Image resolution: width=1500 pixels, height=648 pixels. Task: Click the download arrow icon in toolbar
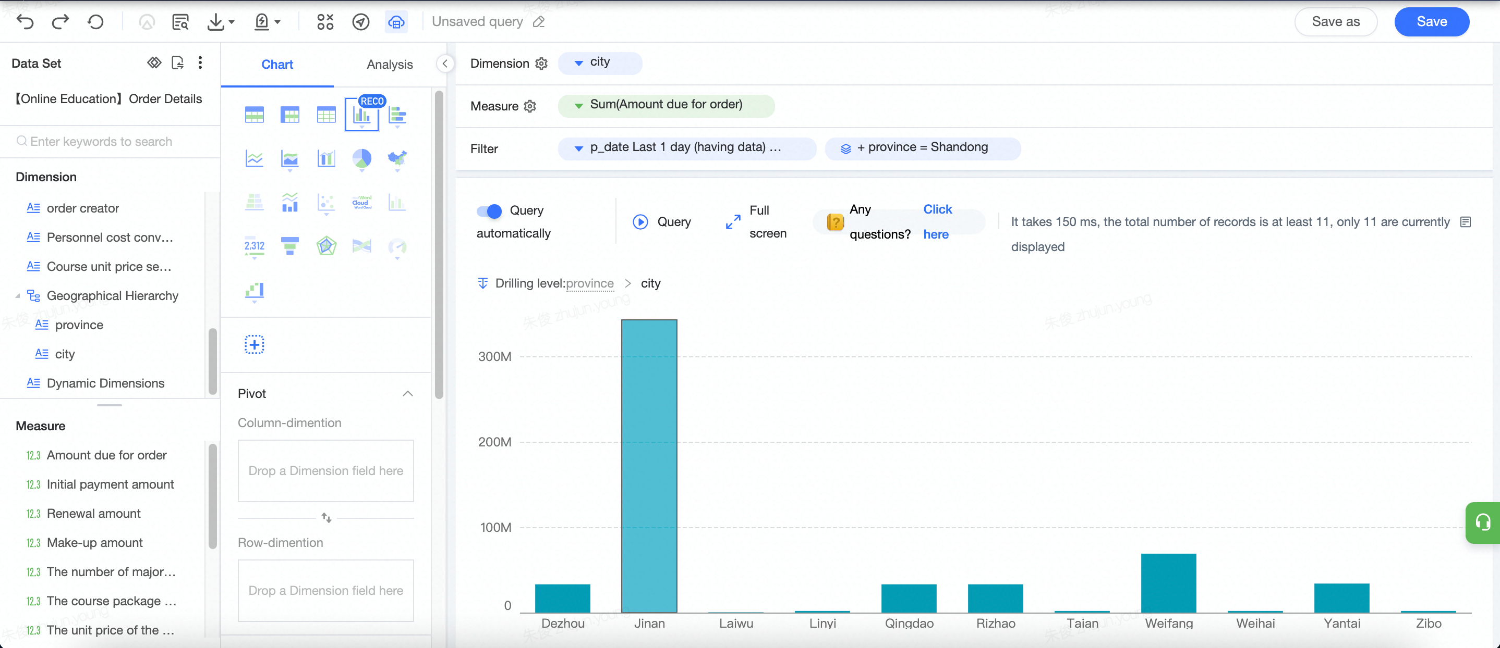(x=215, y=22)
